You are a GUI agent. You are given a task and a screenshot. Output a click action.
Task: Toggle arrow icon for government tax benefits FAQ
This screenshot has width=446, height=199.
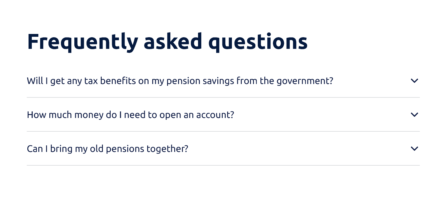click(414, 80)
